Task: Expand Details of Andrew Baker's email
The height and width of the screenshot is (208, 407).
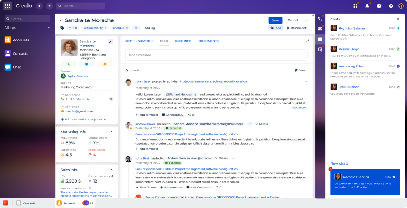Action: [261, 124]
